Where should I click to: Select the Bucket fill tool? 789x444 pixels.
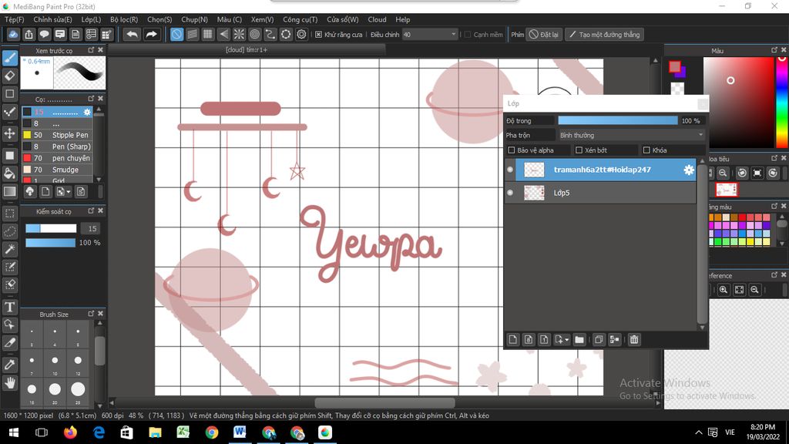click(9, 173)
